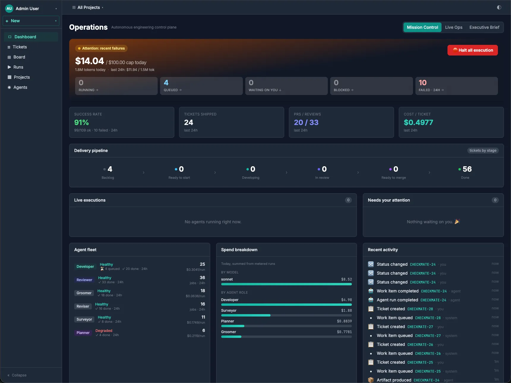Click the Ticket created CHECKMATE-28 clipboard icon
This screenshot has width=511, height=383.
pos(371,309)
